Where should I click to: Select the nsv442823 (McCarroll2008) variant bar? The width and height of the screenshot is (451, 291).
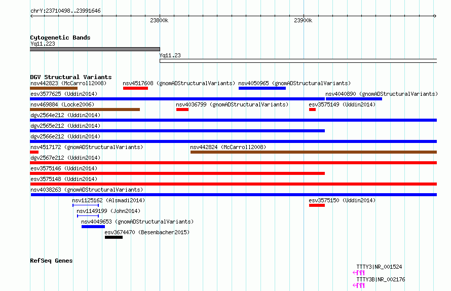[54, 88]
